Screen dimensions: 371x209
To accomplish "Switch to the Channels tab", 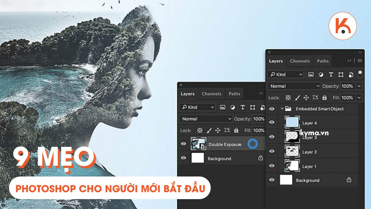I will pos(300,61).
